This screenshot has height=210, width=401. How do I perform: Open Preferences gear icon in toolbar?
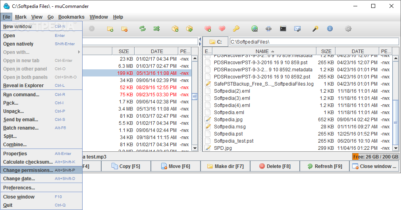348,29
